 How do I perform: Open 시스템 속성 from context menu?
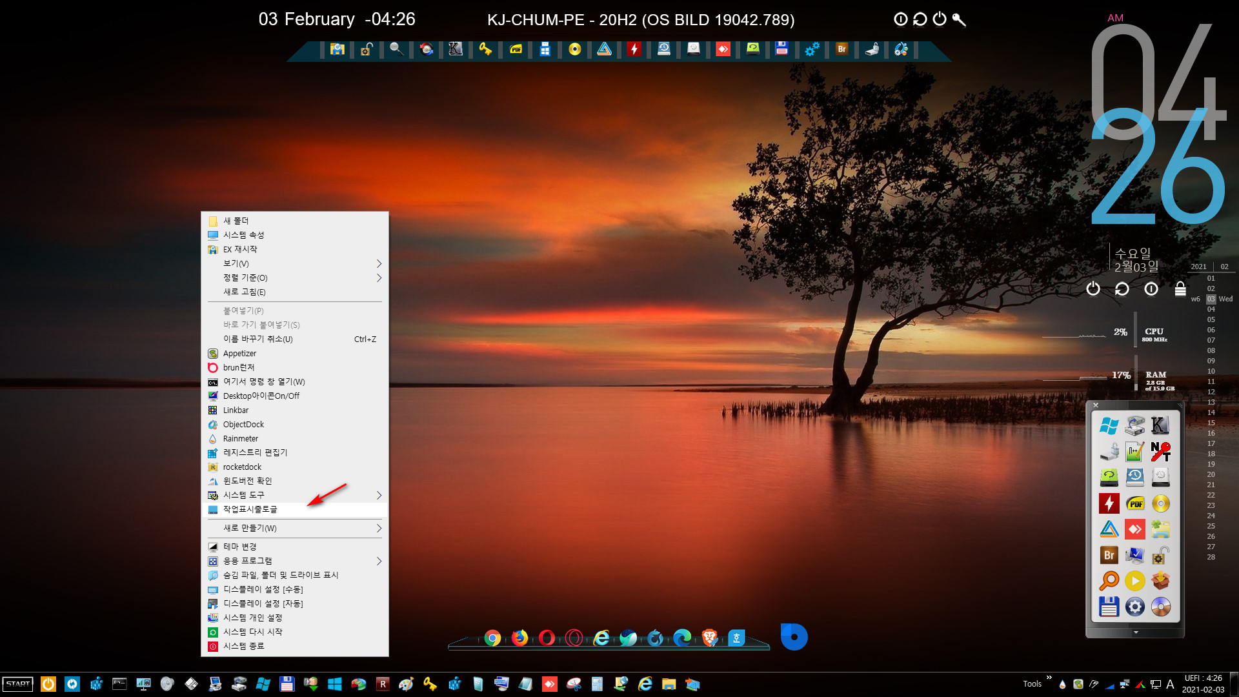(x=295, y=235)
